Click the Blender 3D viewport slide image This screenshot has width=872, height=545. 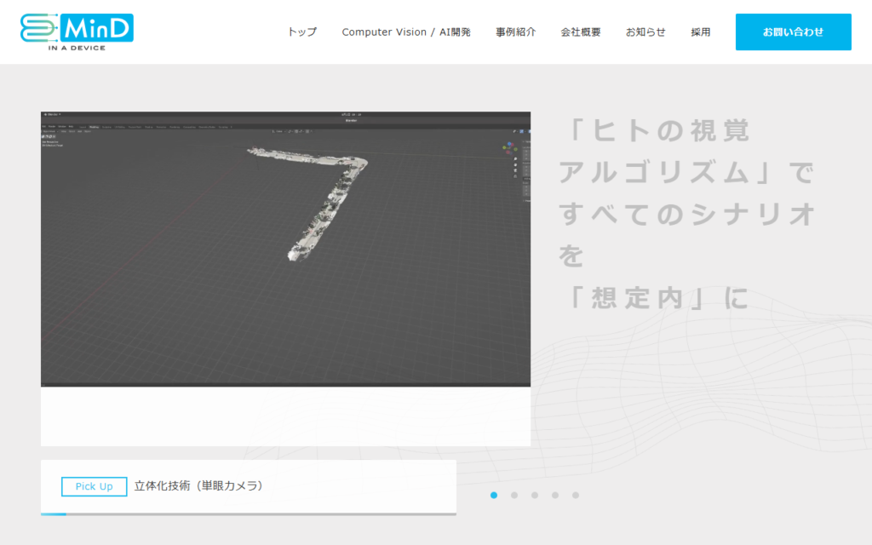pyautogui.click(x=285, y=250)
